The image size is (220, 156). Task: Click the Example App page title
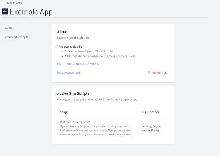(x=31, y=12)
